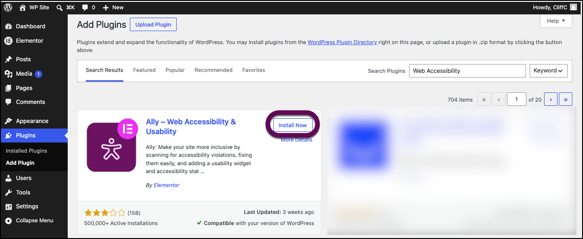Go to previous results page

click(x=499, y=99)
